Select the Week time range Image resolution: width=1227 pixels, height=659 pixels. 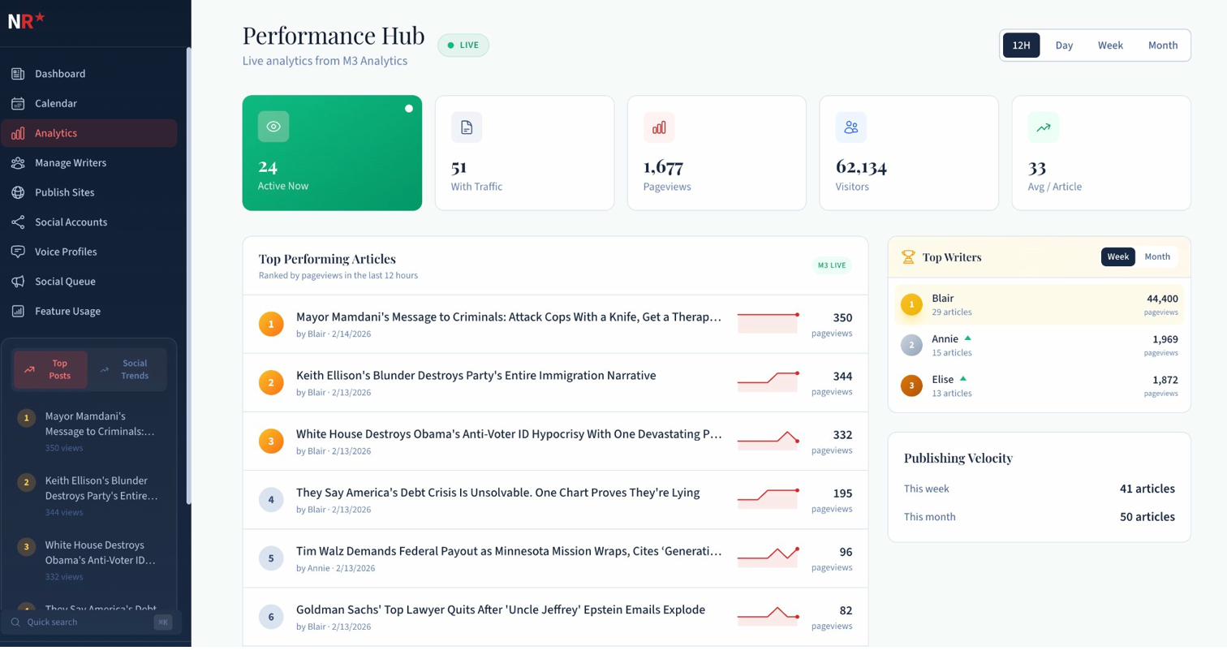coord(1109,45)
